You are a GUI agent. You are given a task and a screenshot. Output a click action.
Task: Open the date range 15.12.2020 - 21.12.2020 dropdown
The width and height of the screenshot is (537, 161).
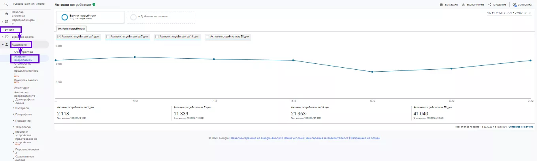pos(509,13)
